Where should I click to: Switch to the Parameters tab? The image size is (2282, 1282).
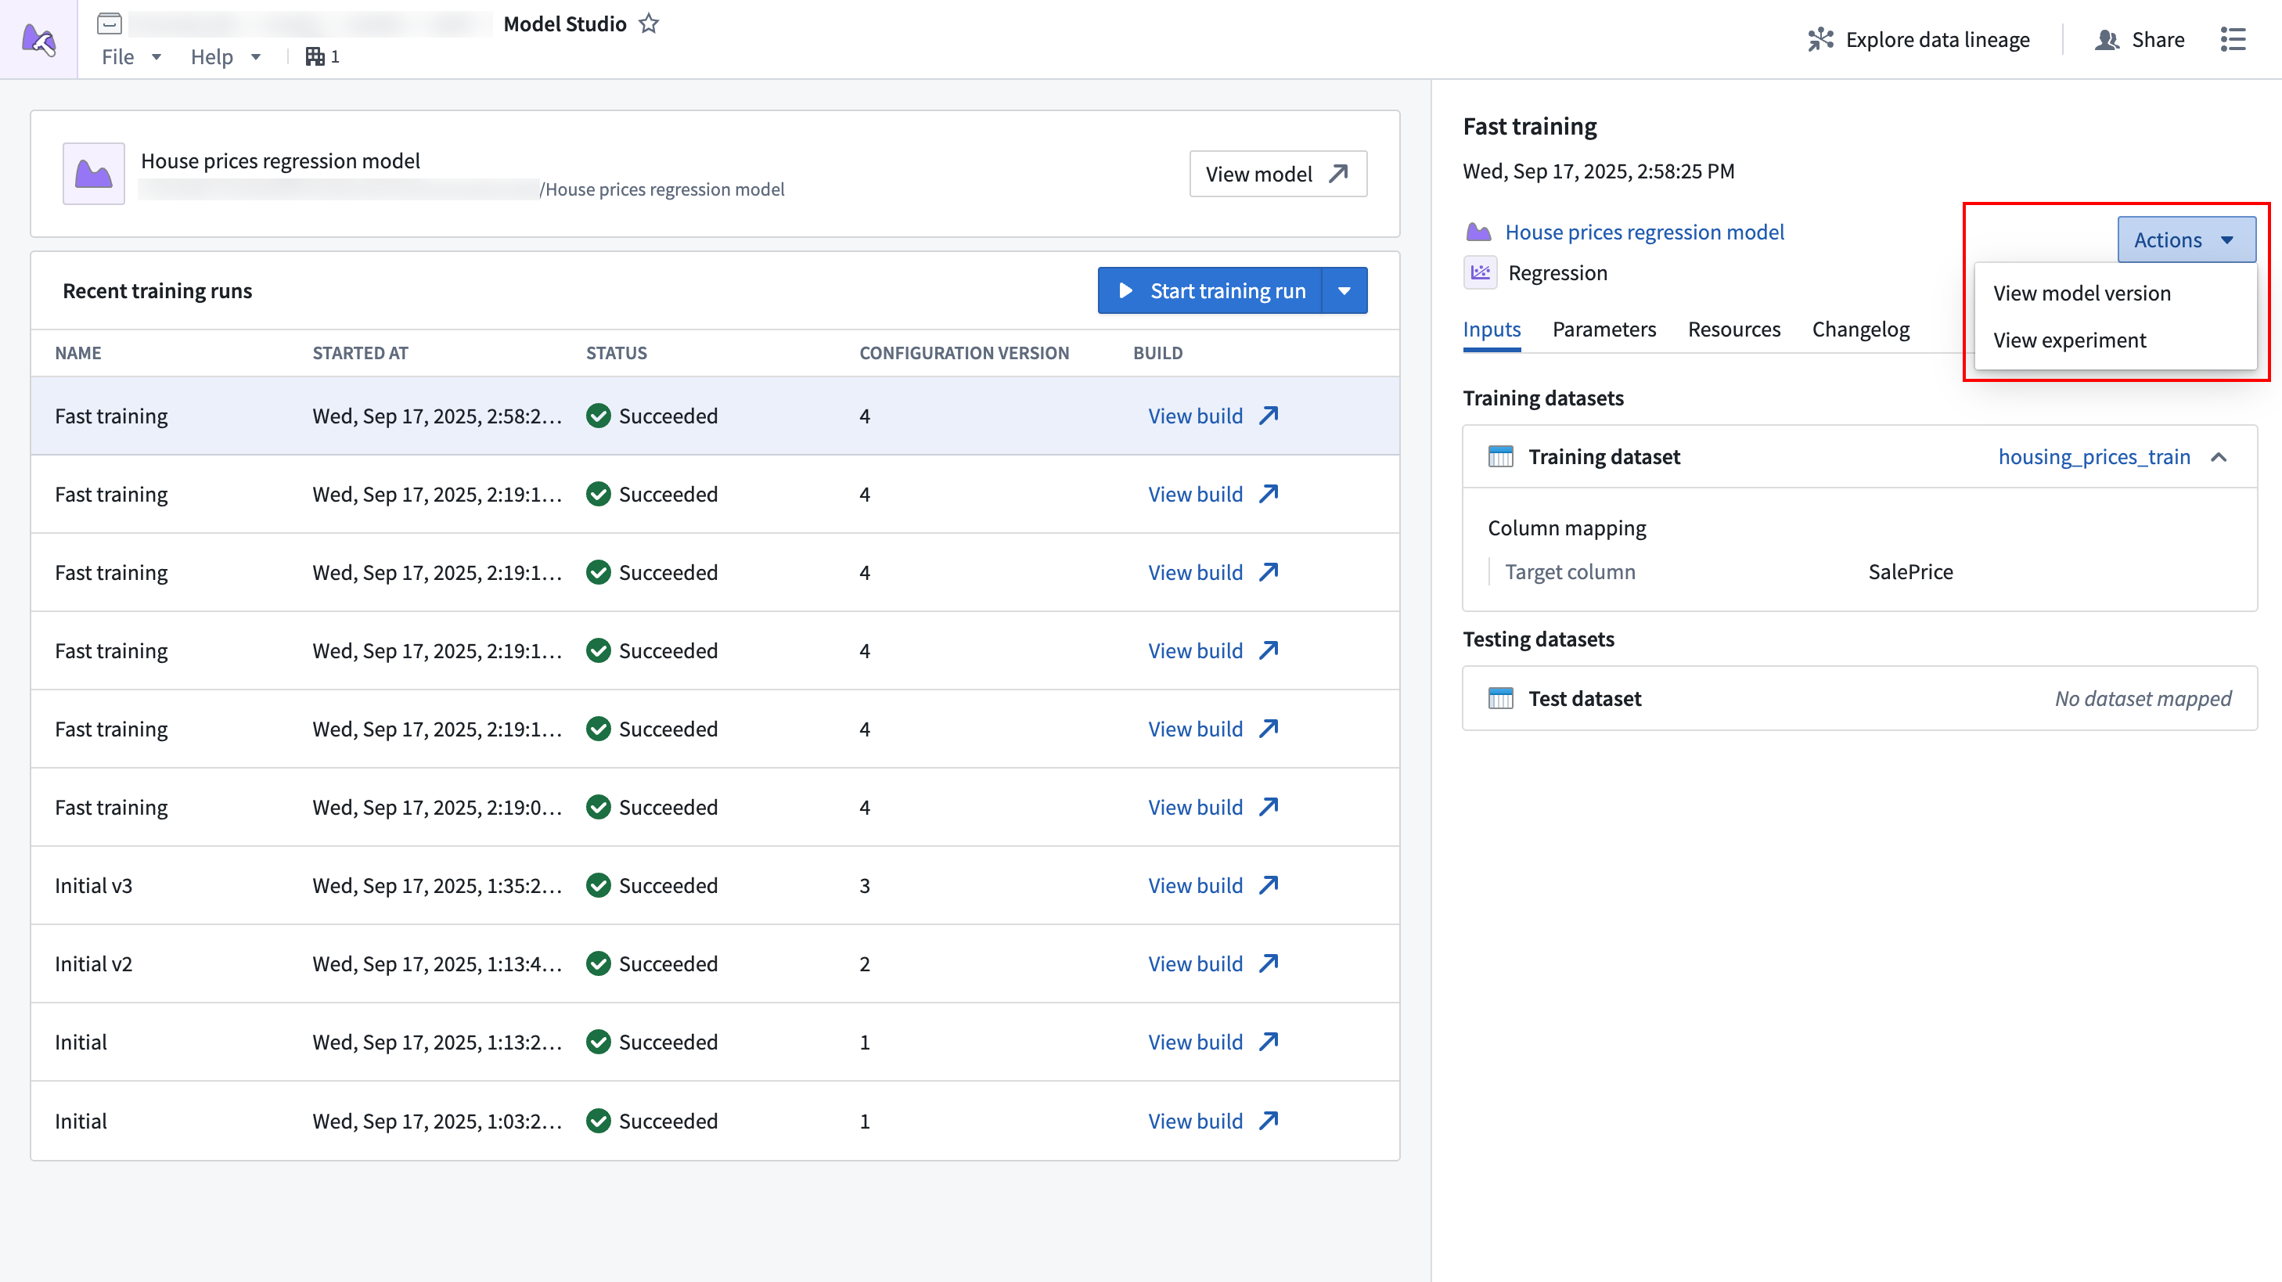(x=1604, y=329)
